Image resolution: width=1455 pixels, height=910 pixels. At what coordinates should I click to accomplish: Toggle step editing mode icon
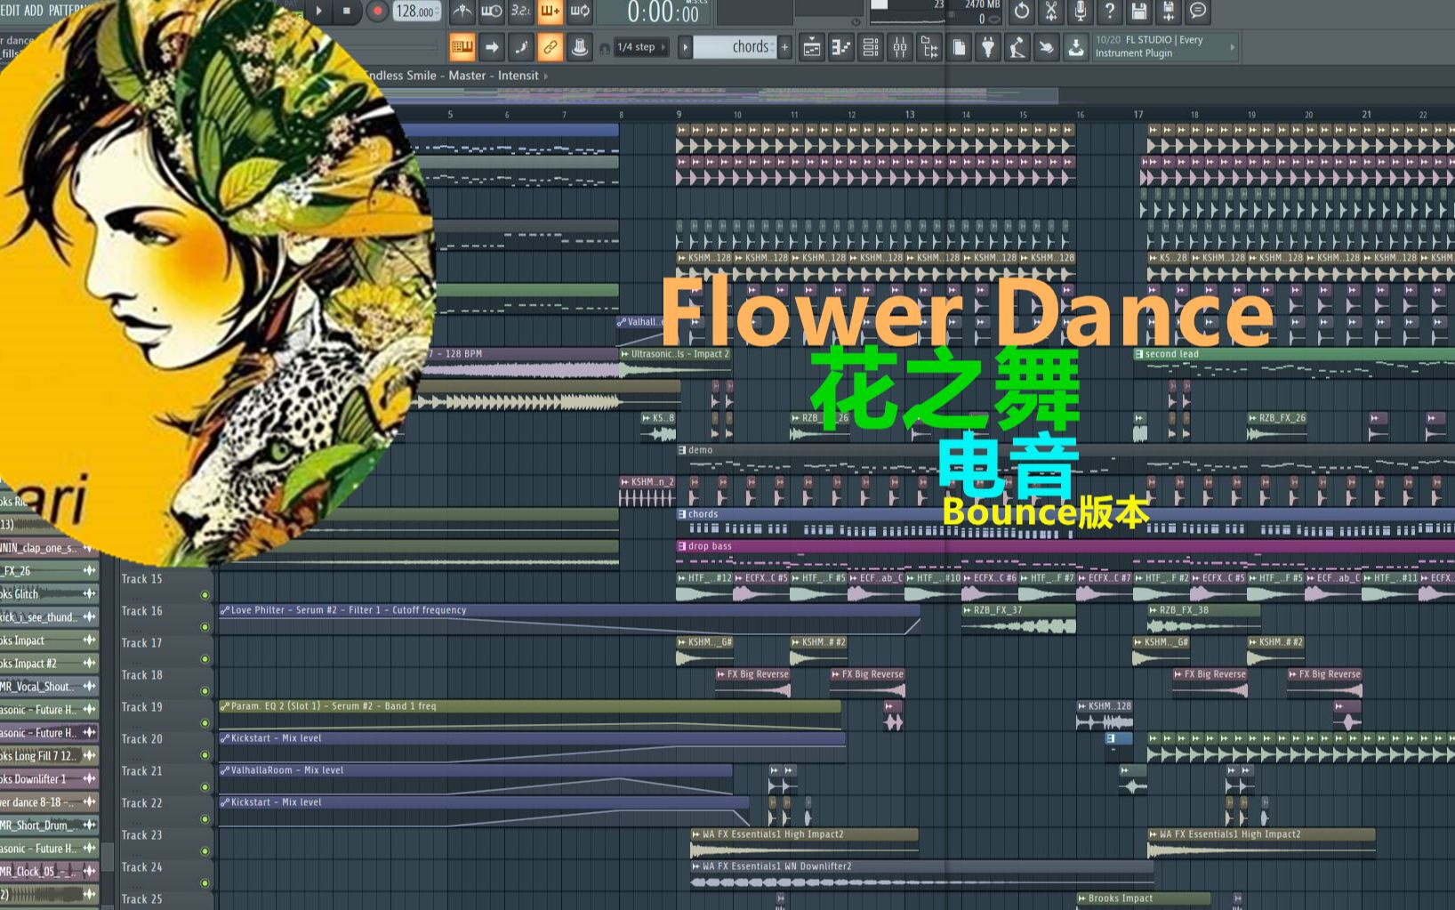pos(521,47)
